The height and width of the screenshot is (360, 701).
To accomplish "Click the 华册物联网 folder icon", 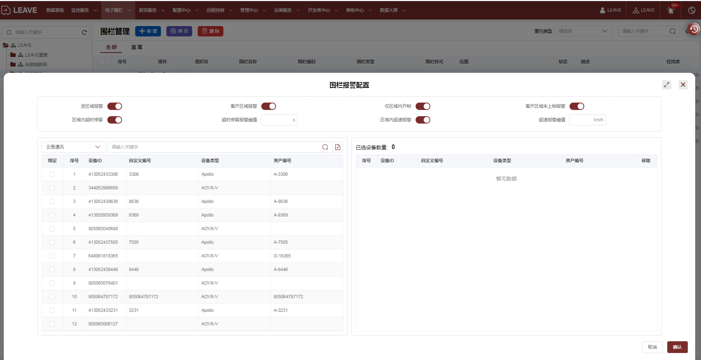I will tap(13, 64).
